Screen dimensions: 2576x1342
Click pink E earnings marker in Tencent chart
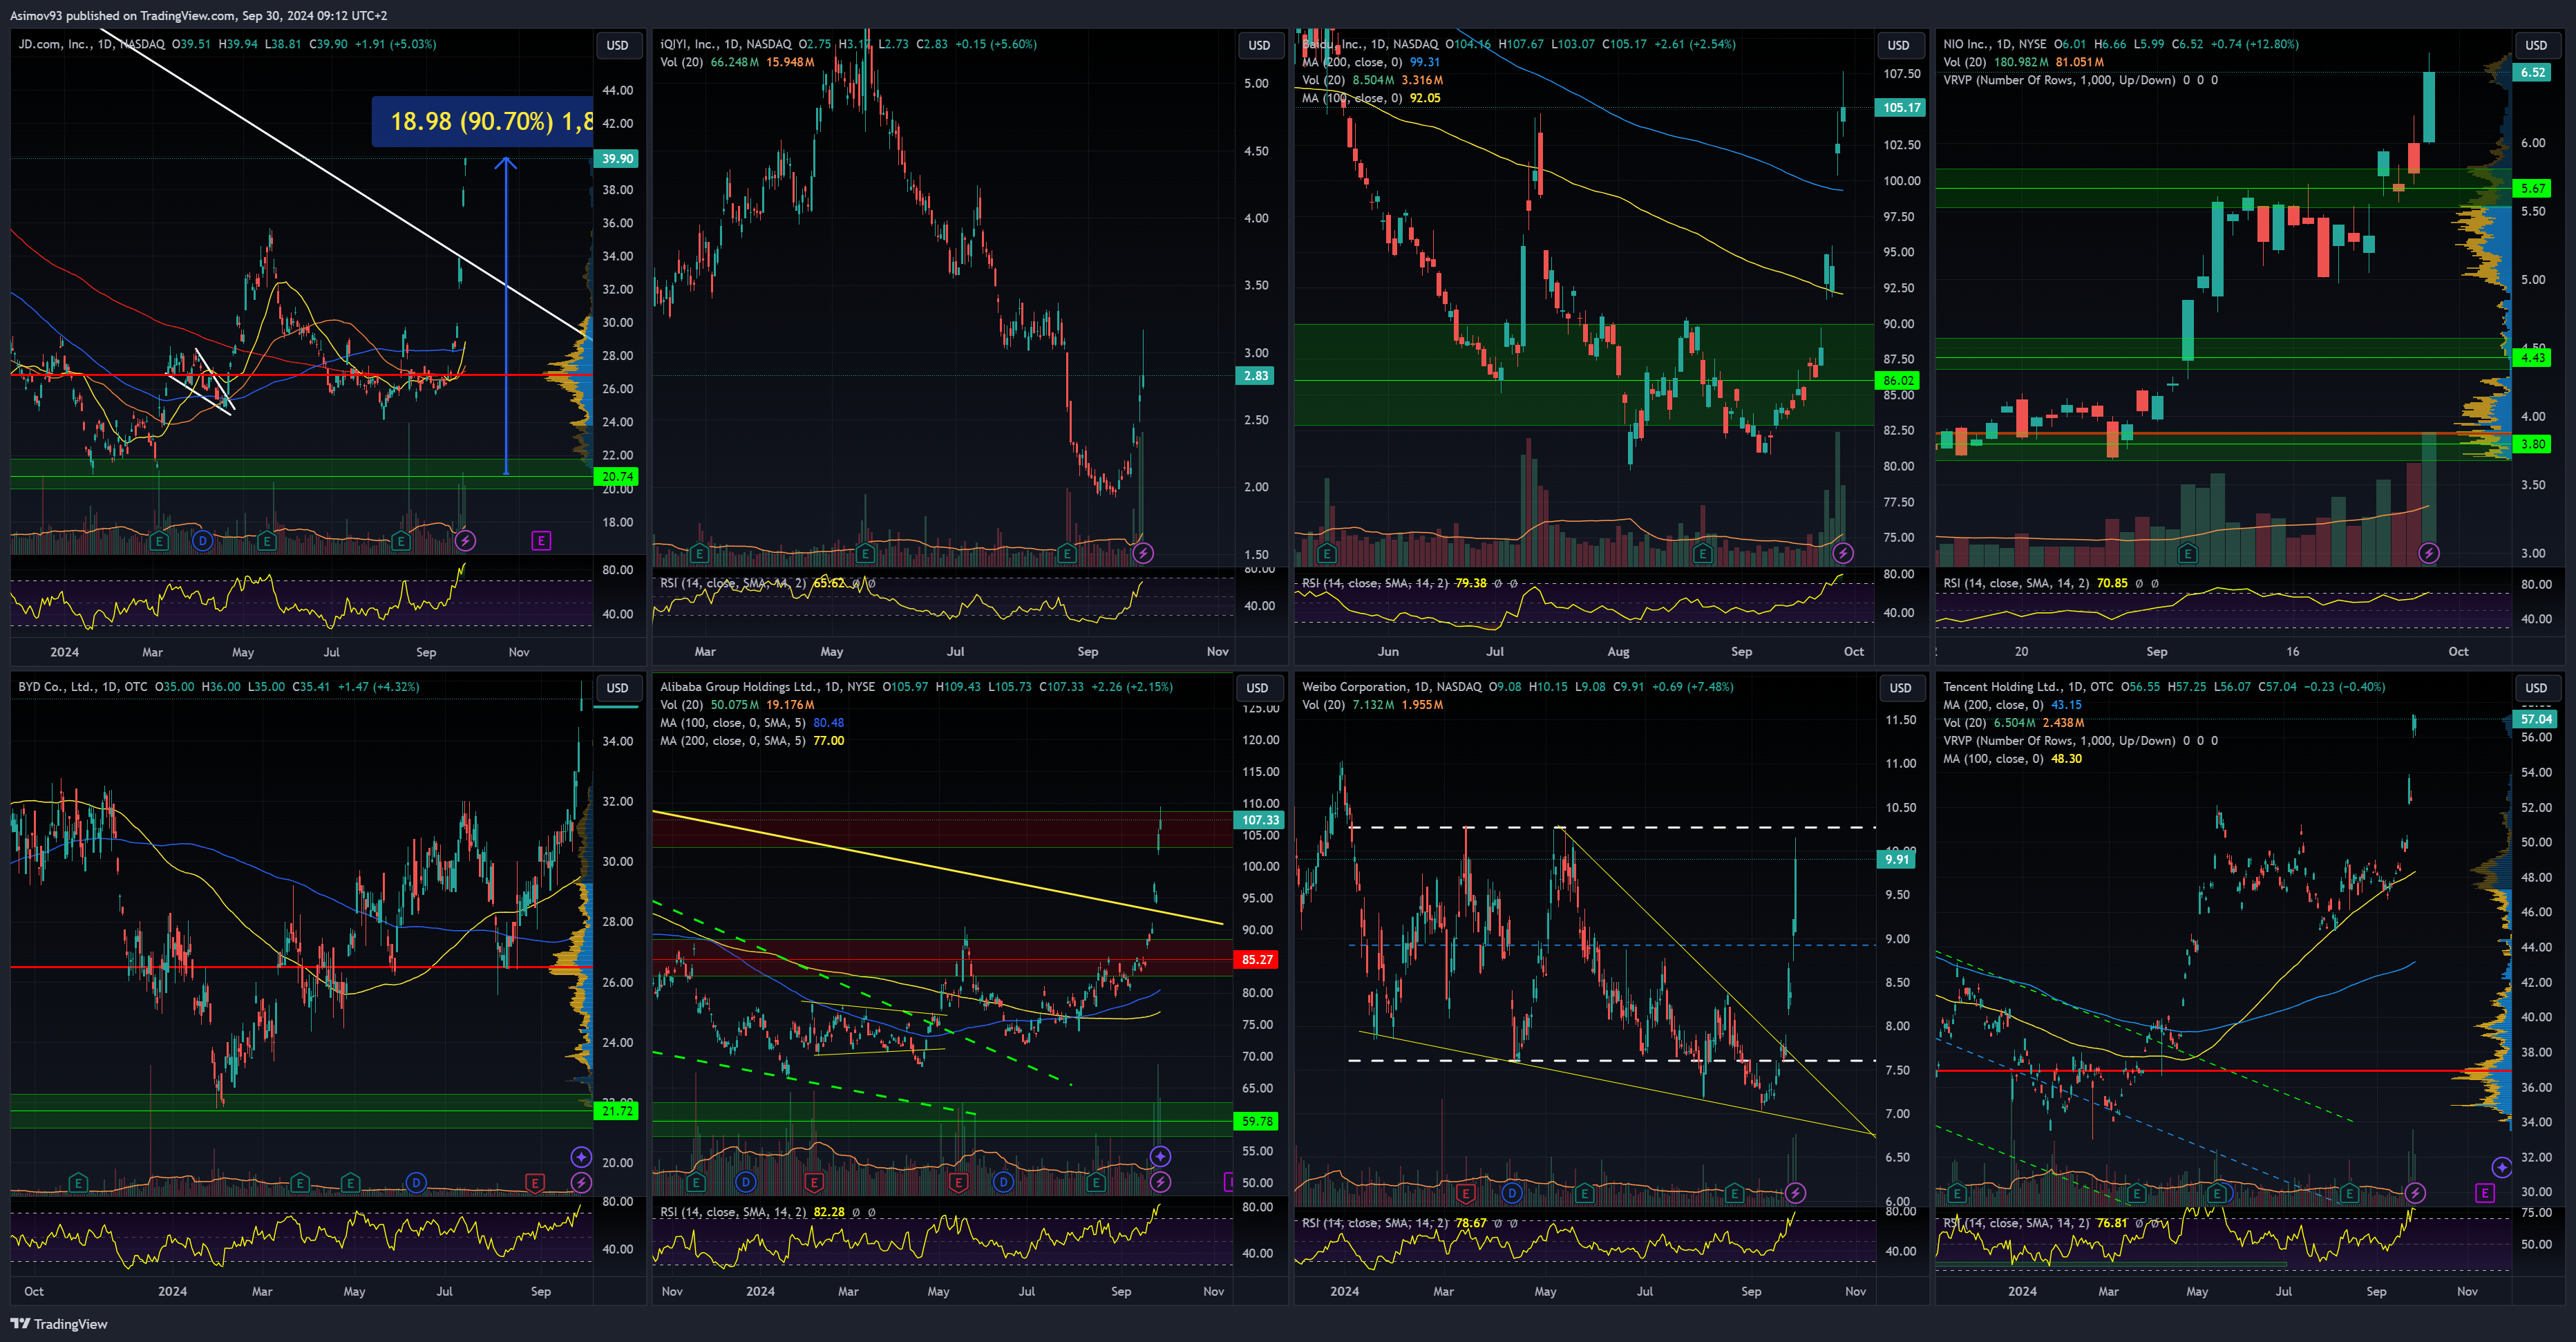(x=2485, y=1193)
